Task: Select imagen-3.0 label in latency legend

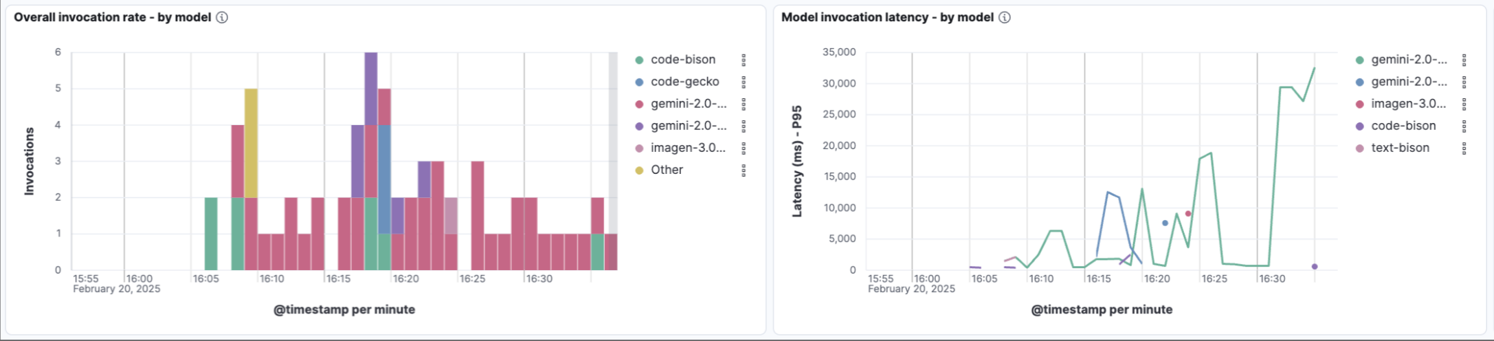Action: pyautogui.click(x=1408, y=104)
